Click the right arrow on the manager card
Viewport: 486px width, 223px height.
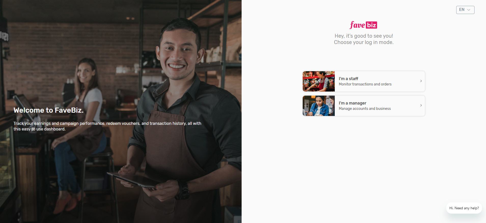coord(421,105)
